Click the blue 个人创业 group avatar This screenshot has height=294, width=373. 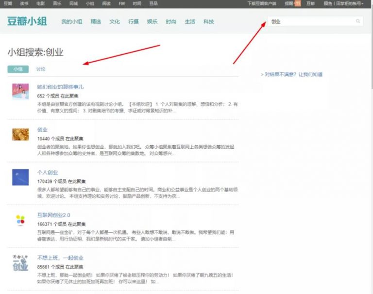click(20, 177)
